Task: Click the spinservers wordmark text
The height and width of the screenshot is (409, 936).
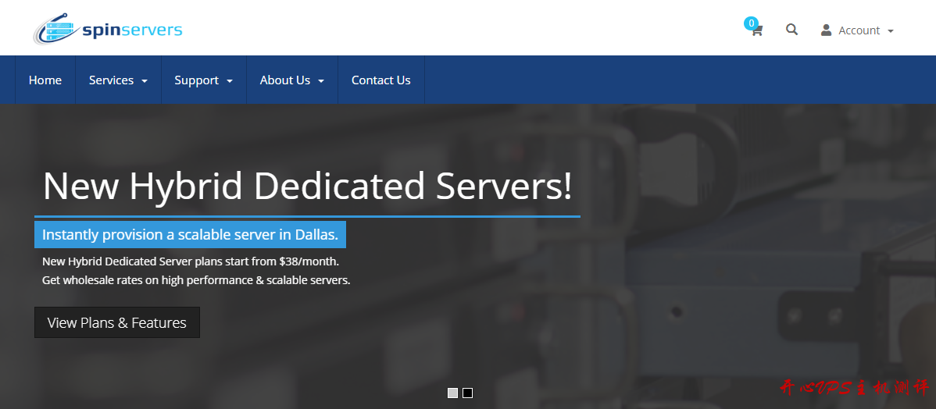Action: click(x=131, y=30)
